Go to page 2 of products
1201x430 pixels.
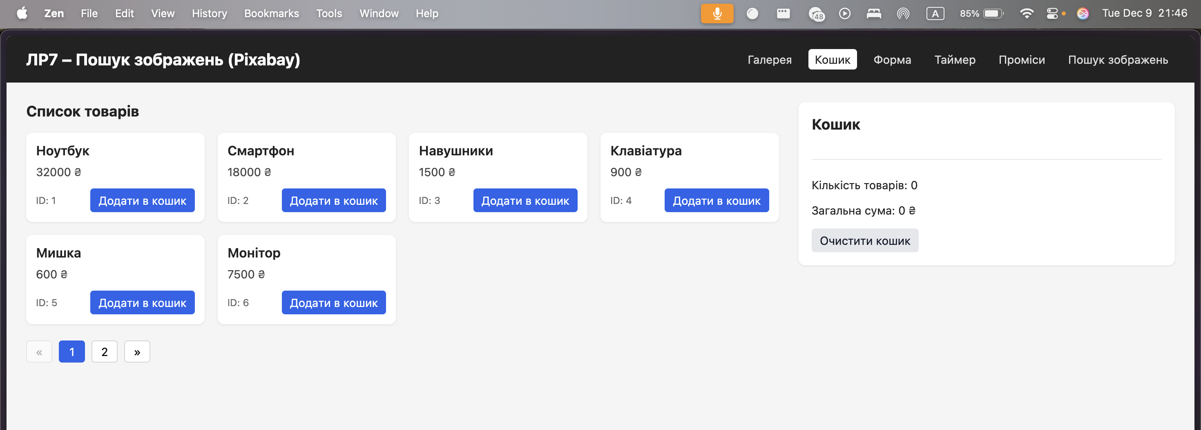point(105,351)
